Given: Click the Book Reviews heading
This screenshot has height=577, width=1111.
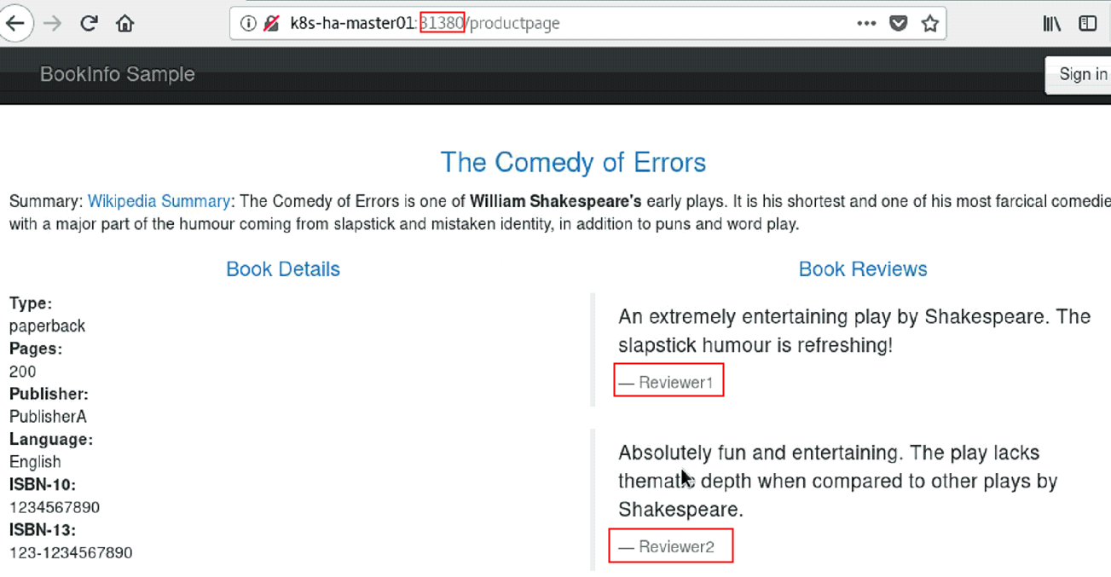Looking at the screenshot, I should tap(863, 269).
